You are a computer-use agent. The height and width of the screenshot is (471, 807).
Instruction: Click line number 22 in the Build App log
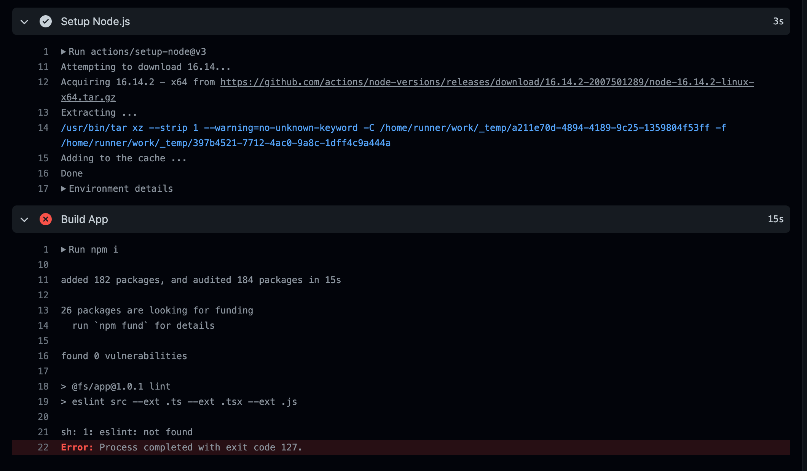coord(43,447)
